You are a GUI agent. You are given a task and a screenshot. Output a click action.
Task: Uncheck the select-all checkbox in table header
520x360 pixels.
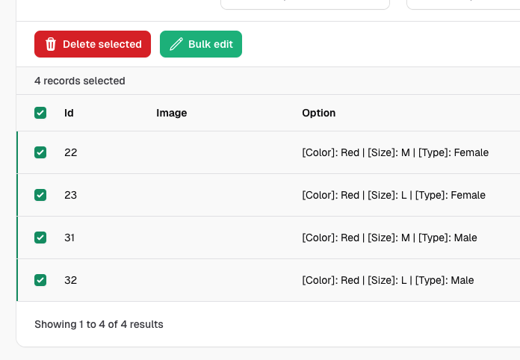[40, 114]
